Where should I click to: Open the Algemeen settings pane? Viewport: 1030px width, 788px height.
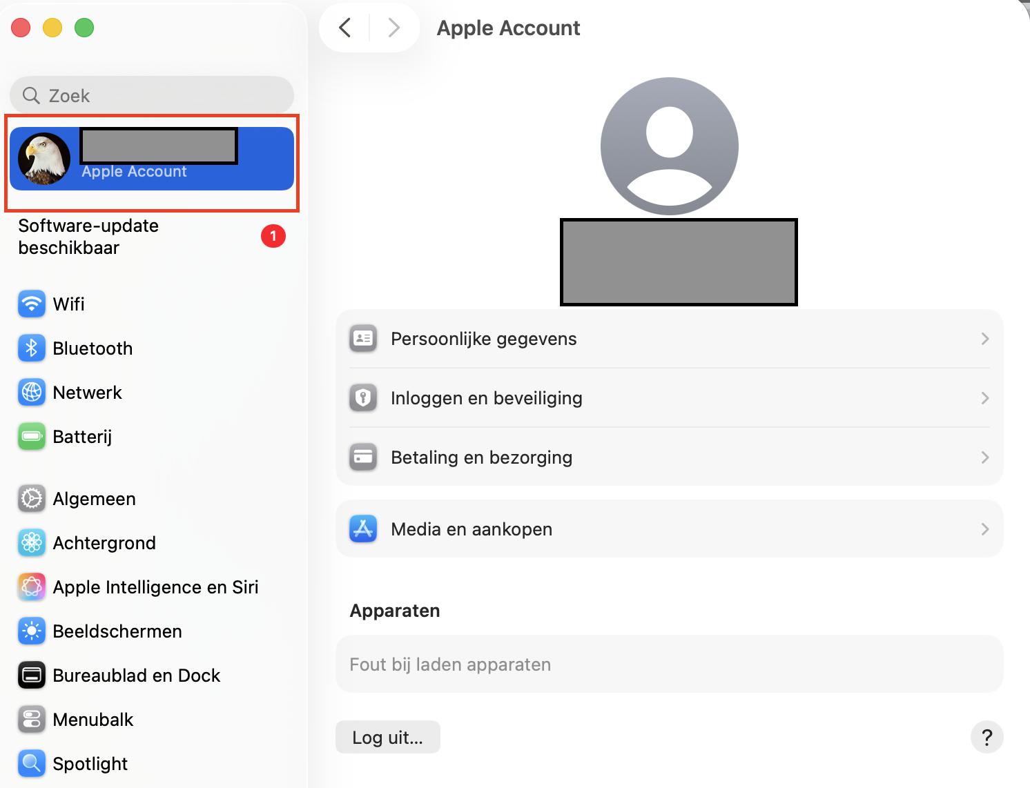click(x=94, y=498)
